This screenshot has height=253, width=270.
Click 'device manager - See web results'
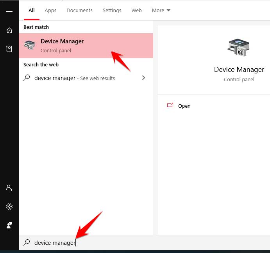[x=75, y=78]
